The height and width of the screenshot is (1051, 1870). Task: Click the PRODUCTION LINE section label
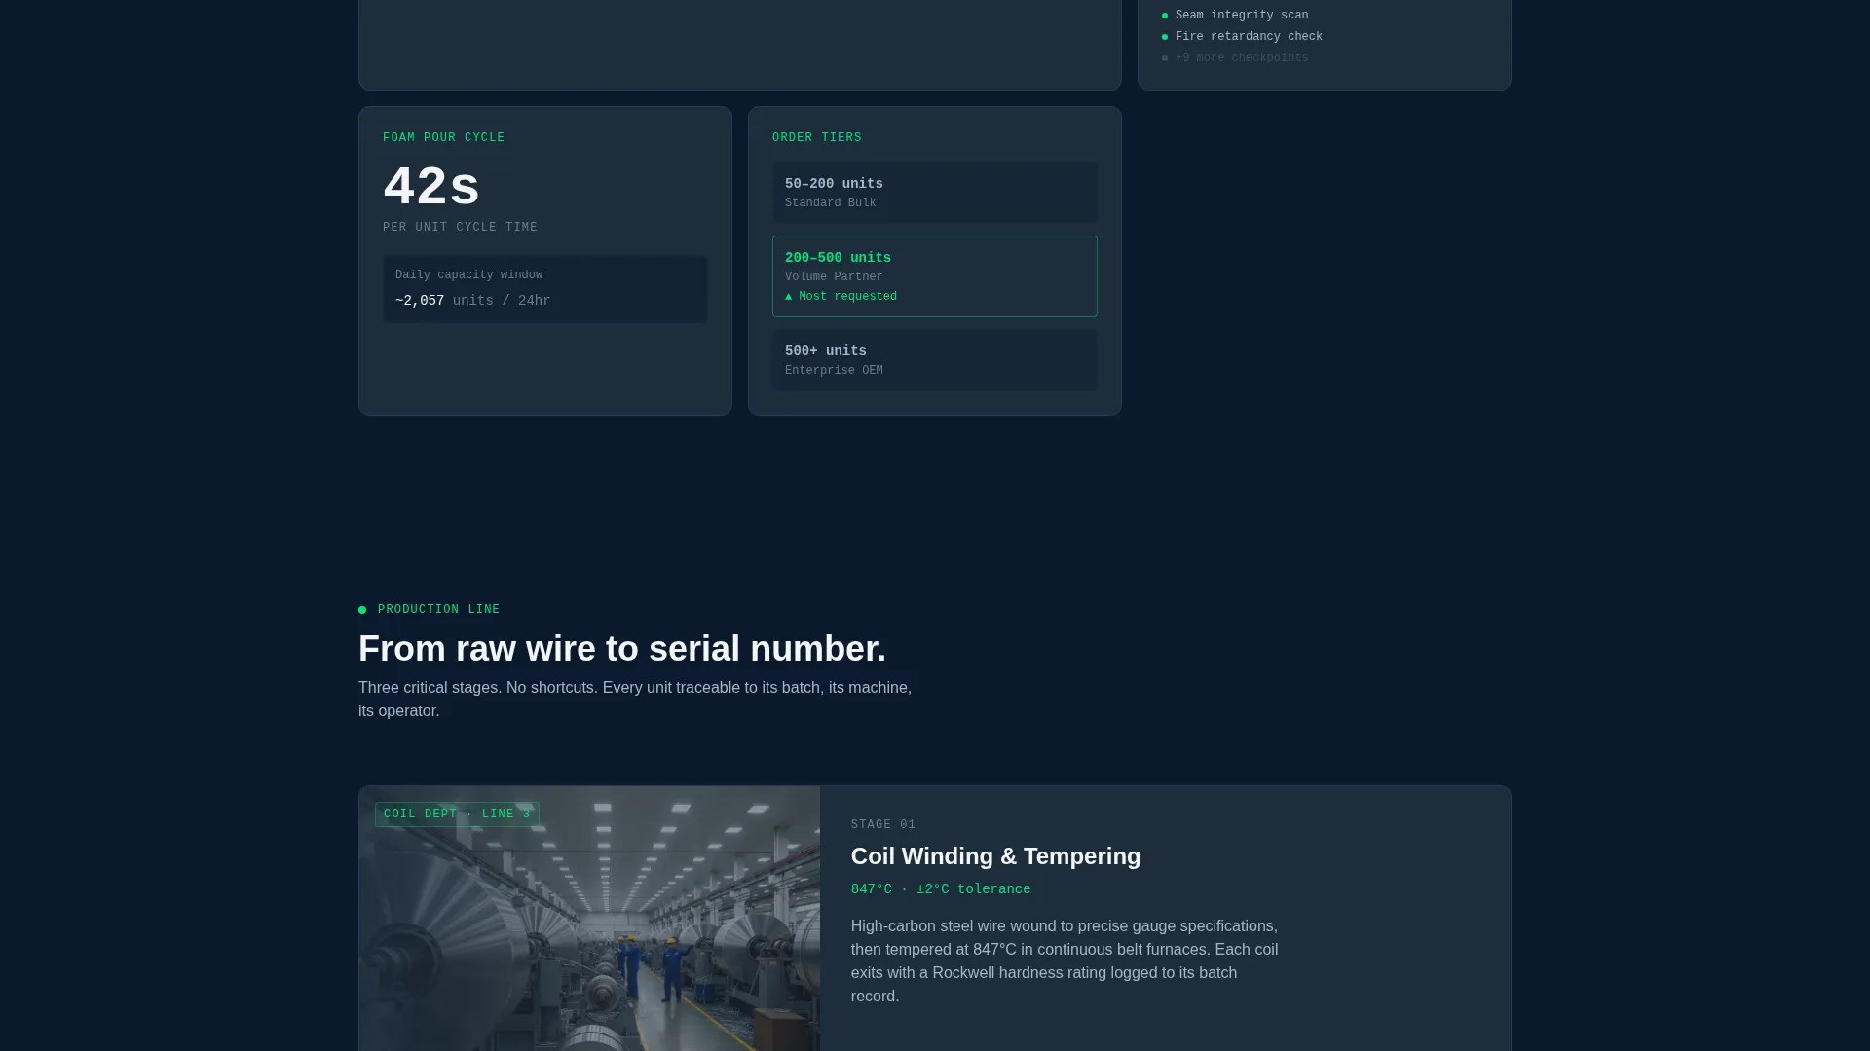[439, 610]
